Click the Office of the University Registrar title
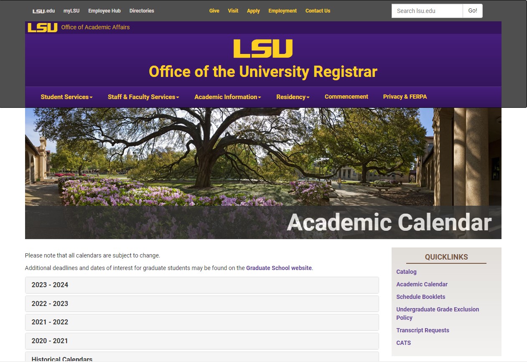This screenshot has width=527, height=362. pyautogui.click(x=263, y=71)
